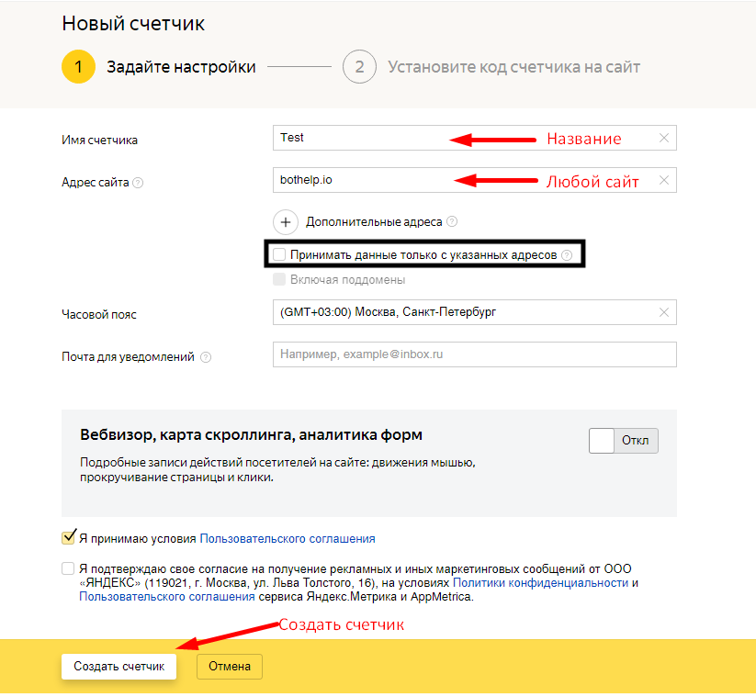The image size is (756, 697).
Task: Clear the time zone selection
Action: tap(664, 312)
